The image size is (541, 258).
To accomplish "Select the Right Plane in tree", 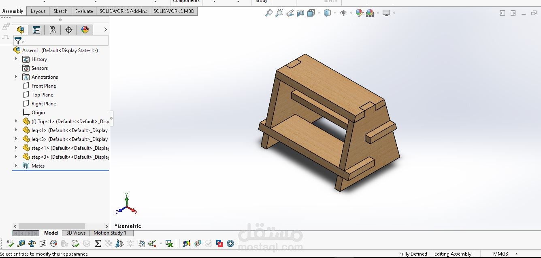I will click(39, 103).
